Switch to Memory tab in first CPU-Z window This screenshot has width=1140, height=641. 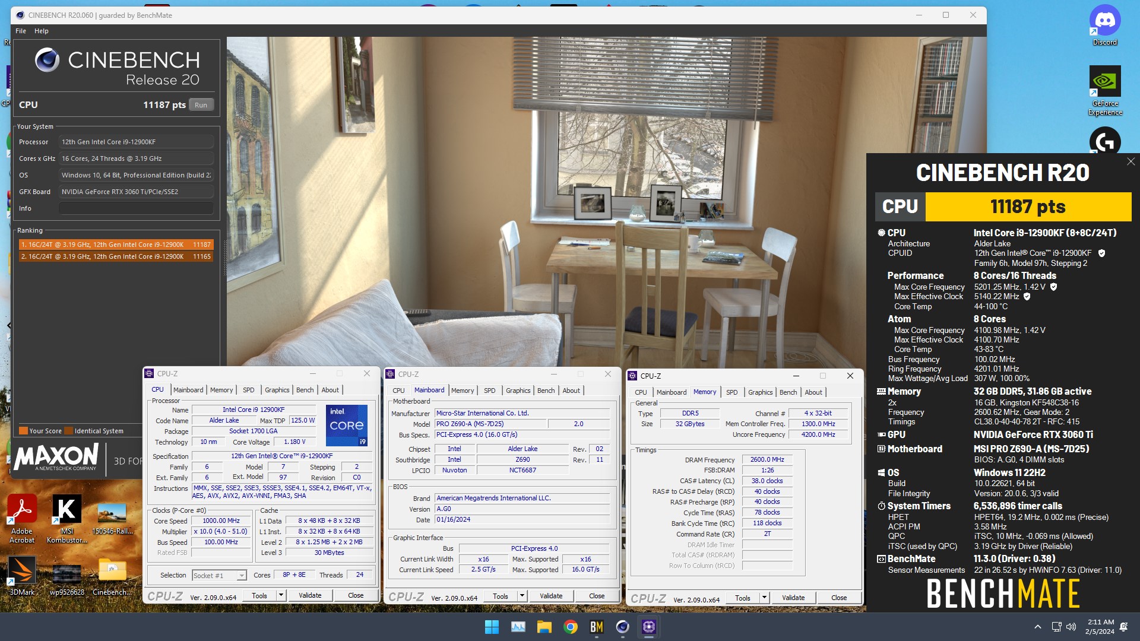221,390
